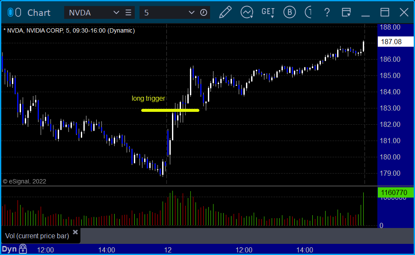Expand the 5 interval dropdown arrow
The height and width of the screenshot is (255, 415).
click(191, 12)
